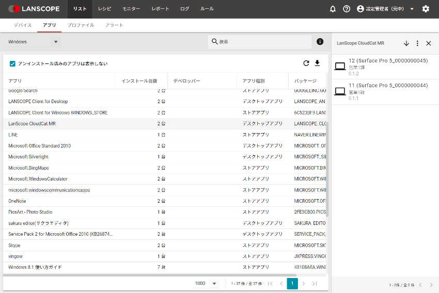The width and height of the screenshot is (439, 293).
Task: Click the search magnifier icon
Action: click(215, 42)
